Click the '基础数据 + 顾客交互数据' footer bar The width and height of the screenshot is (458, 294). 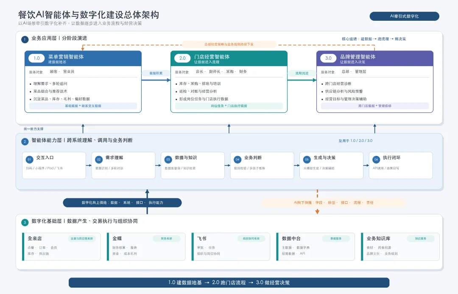[x=83, y=106]
